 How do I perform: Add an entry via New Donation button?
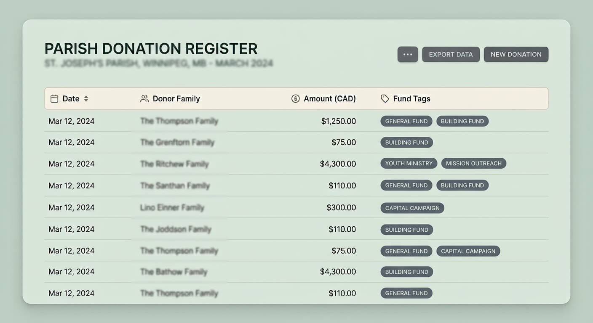pos(516,54)
